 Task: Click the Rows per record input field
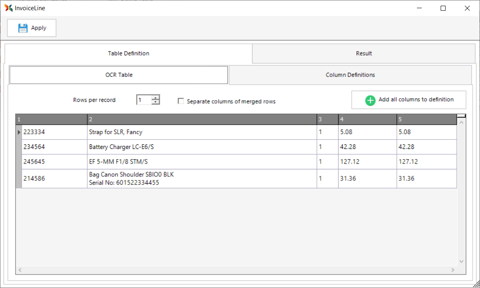click(x=144, y=100)
